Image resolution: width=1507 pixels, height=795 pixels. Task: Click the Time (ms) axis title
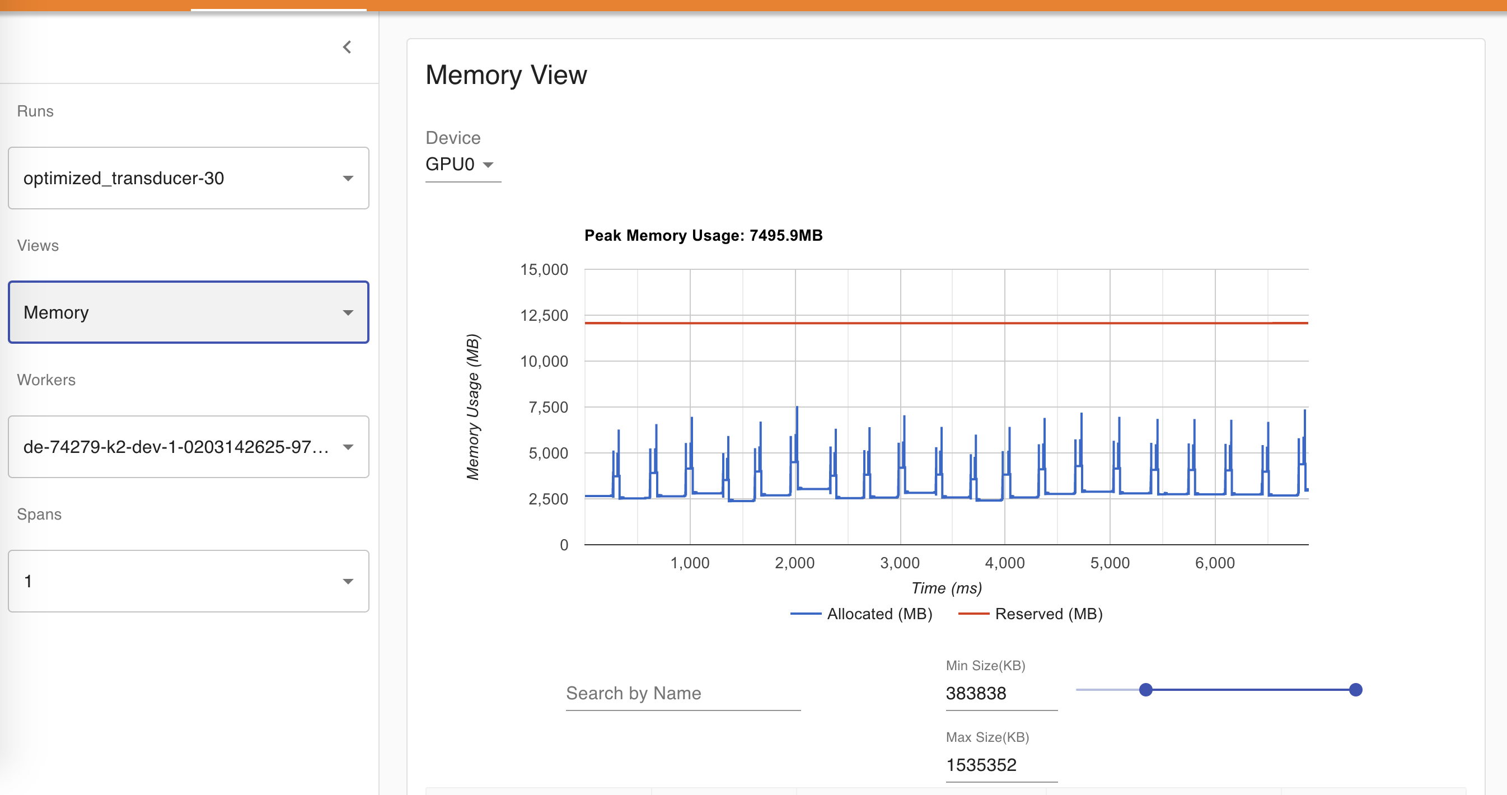[946, 588]
